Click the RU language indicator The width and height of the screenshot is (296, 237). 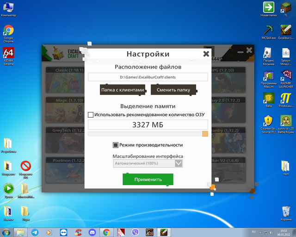click(254, 232)
